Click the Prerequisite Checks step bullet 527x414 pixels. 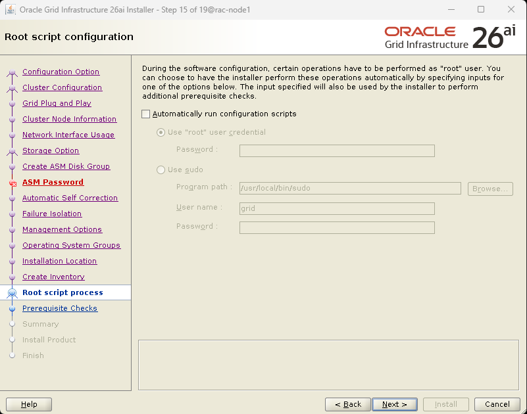[13, 309]
